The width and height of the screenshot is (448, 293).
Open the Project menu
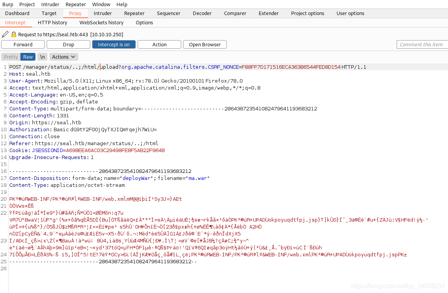[27, 4]
